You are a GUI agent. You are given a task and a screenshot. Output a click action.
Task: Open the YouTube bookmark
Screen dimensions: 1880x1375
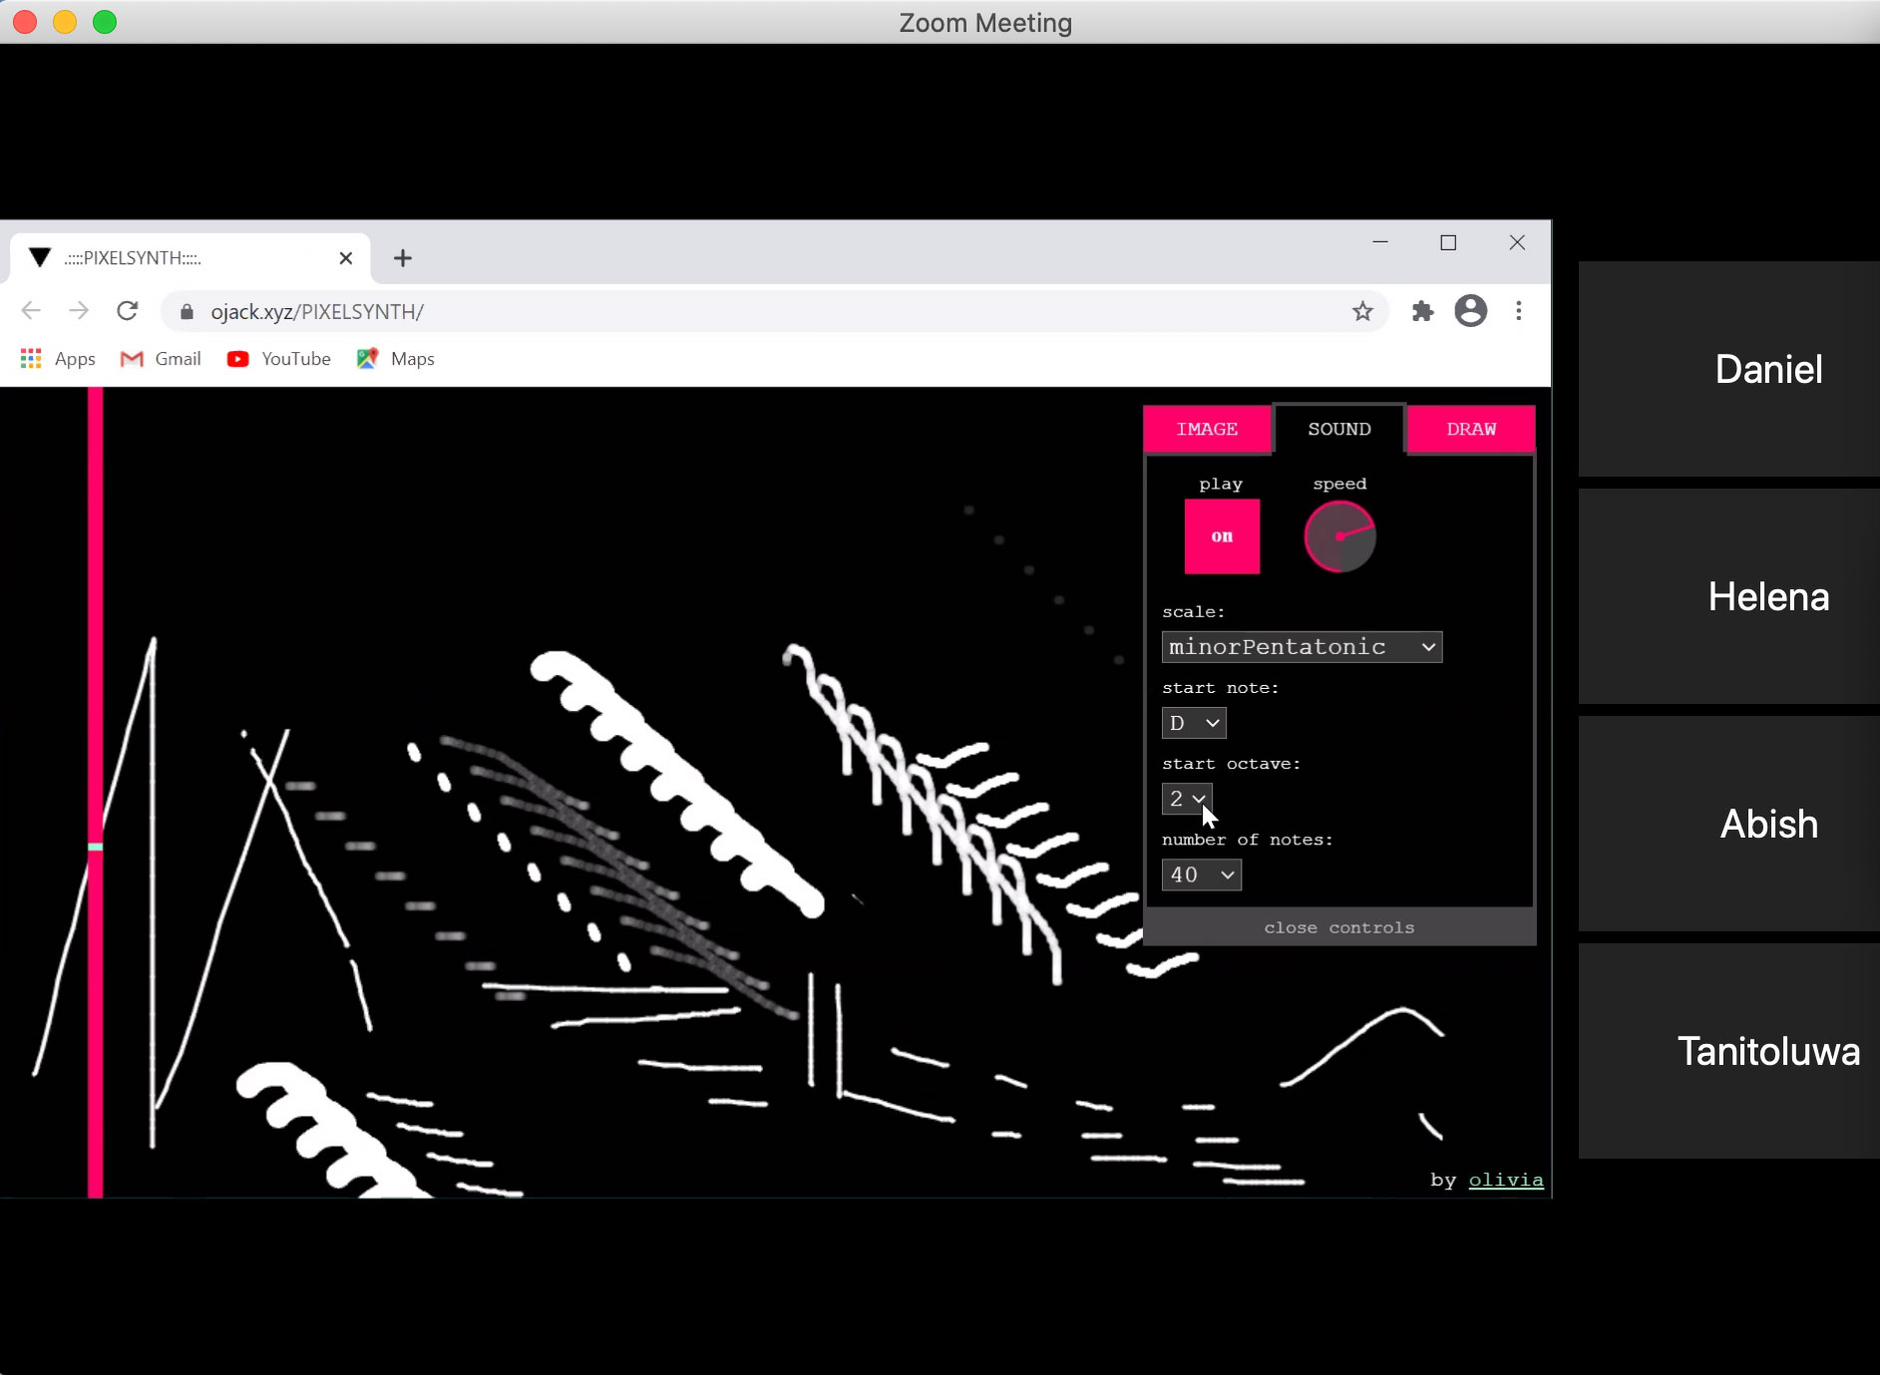click(278, 359)
